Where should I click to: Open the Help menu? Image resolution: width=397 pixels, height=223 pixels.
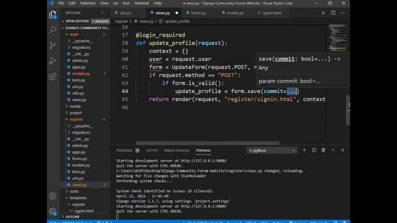coord(158,3)
